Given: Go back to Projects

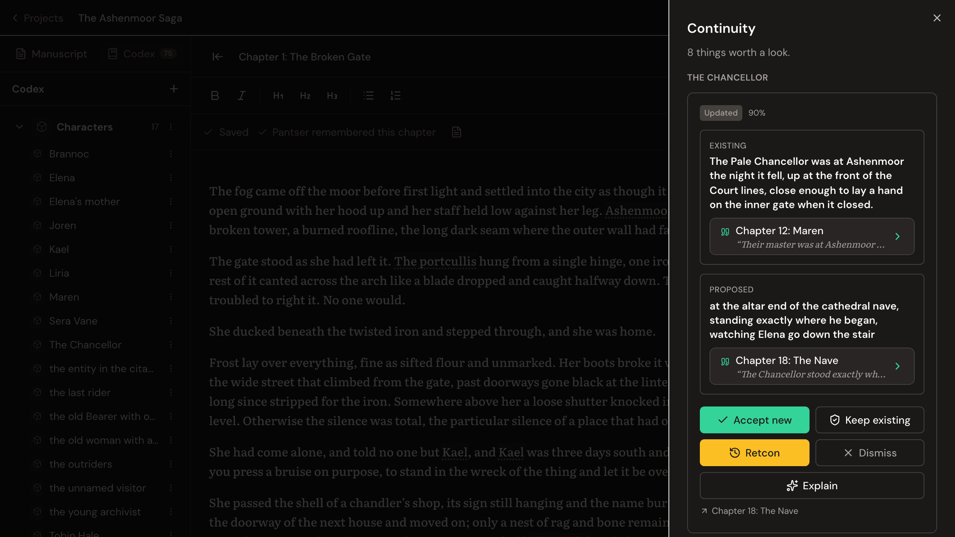Looking at the screenshot, I should click(38, 18).
